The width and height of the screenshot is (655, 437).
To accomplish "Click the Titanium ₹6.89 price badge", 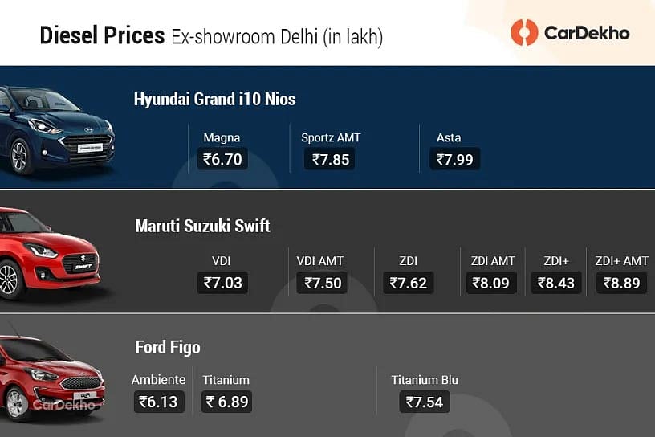I will pos(226,402).
